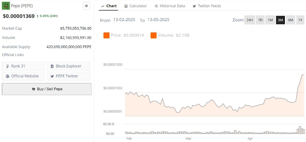
Task: Toggle the Price series orange legend box
Action: 106,35
